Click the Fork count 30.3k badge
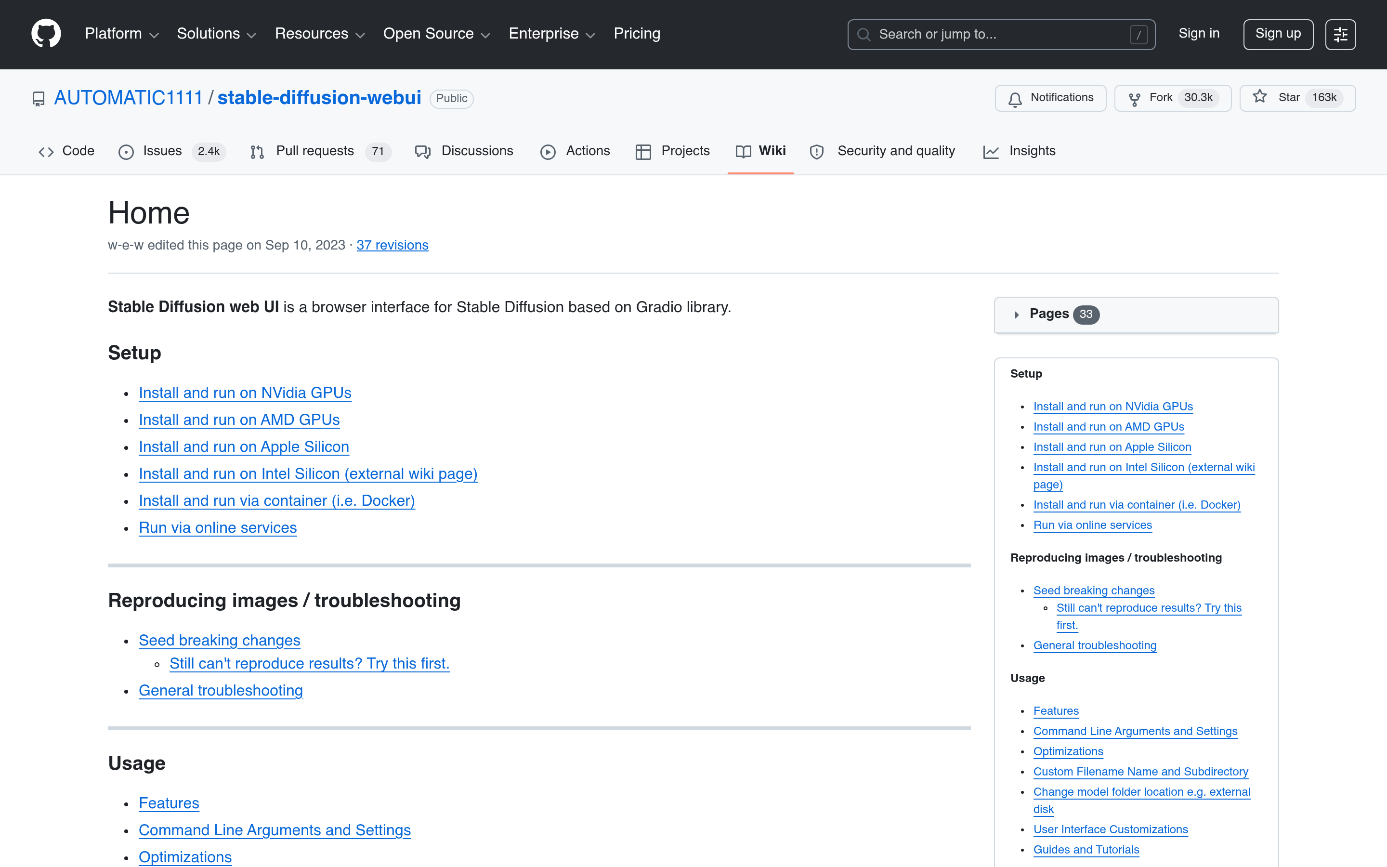Image resolution: width=1387 pixels, height=867 pixels. pyautogui.click(x=1198, y=98)
